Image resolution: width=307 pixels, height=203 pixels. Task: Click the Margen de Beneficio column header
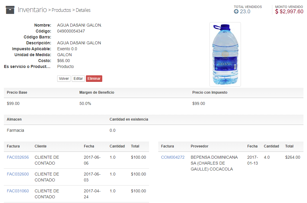click(x=97, y=92)
